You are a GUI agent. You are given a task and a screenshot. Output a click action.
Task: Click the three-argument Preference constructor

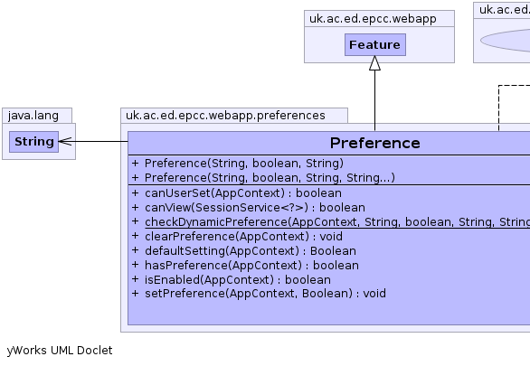tap(243, 164)
